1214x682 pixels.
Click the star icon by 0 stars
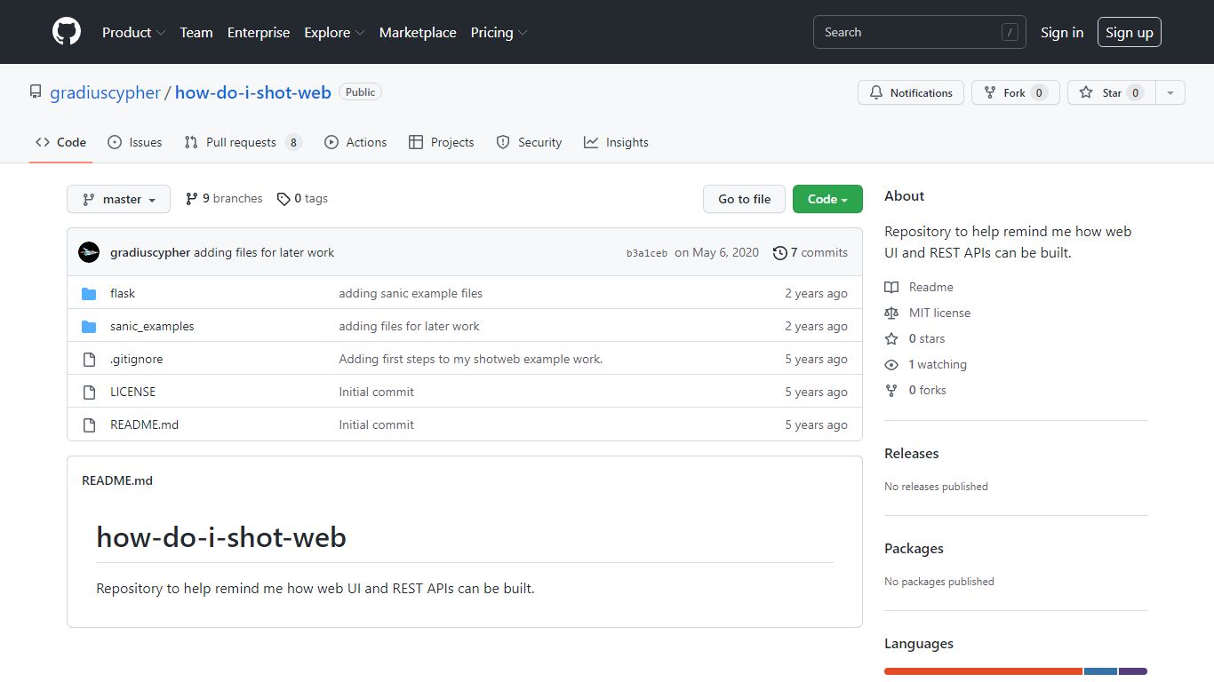pyautogui.click(x=891, y=338)
